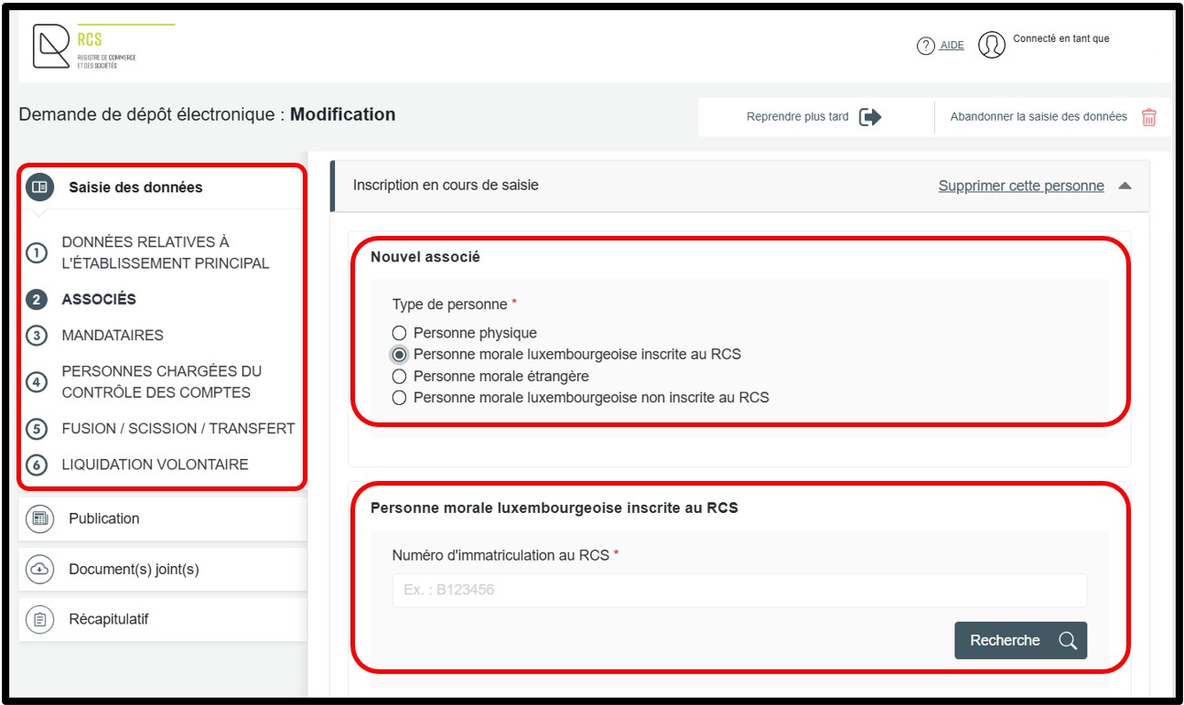Go to step 3 Mandataires
The height and width of the screenshot is (705, 1184).
(112, 336)
